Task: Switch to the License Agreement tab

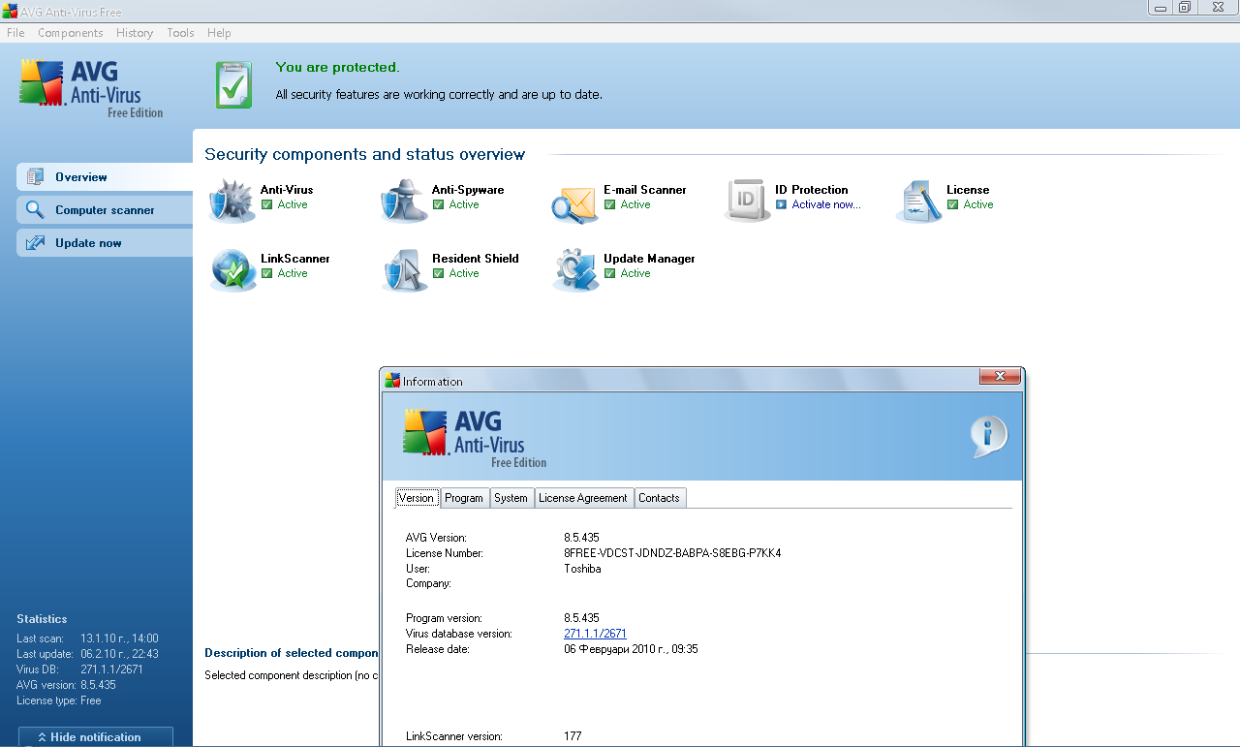Action: pyautogui.click(x=583, y=498)
